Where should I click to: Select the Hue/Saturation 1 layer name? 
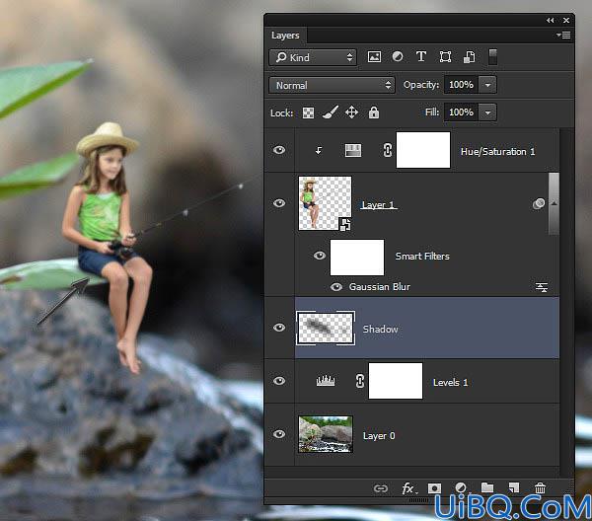pos(497,151)
